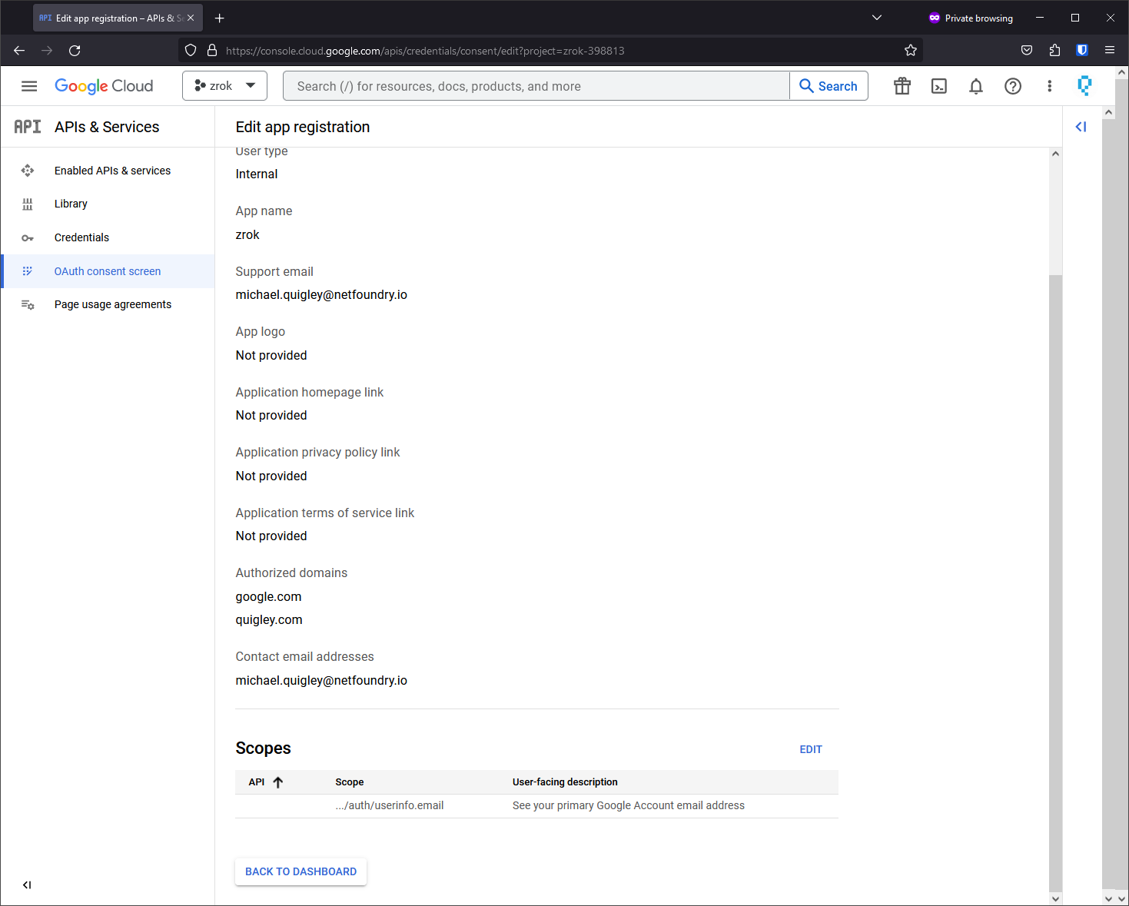The width and height of the screenshot is (1129, 906).
Task: Open the zrok project selector dropdown
Action: pyautogui.click(x=224, y=86)
